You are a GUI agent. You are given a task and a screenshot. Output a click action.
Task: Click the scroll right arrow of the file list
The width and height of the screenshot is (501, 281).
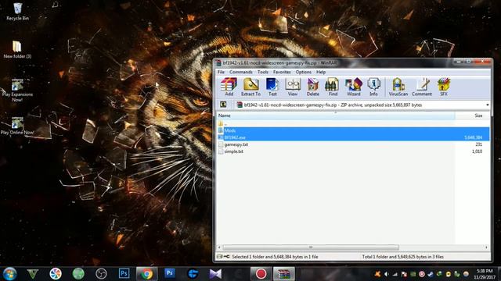486,247
